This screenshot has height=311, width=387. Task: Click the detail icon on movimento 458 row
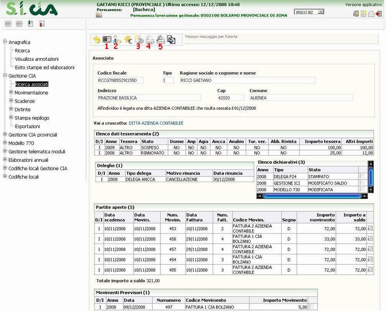[370, 238]
